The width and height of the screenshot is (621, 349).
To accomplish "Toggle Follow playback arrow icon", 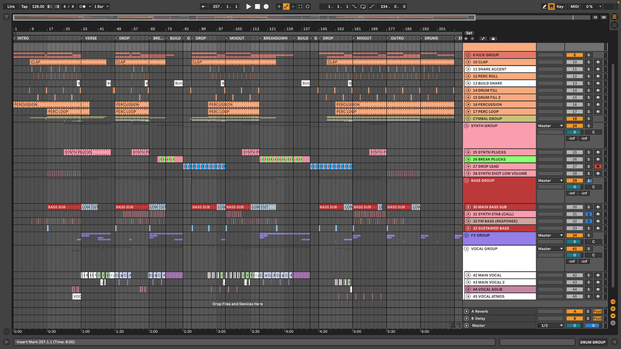I will pyautogui.click(x=203, y=7).
